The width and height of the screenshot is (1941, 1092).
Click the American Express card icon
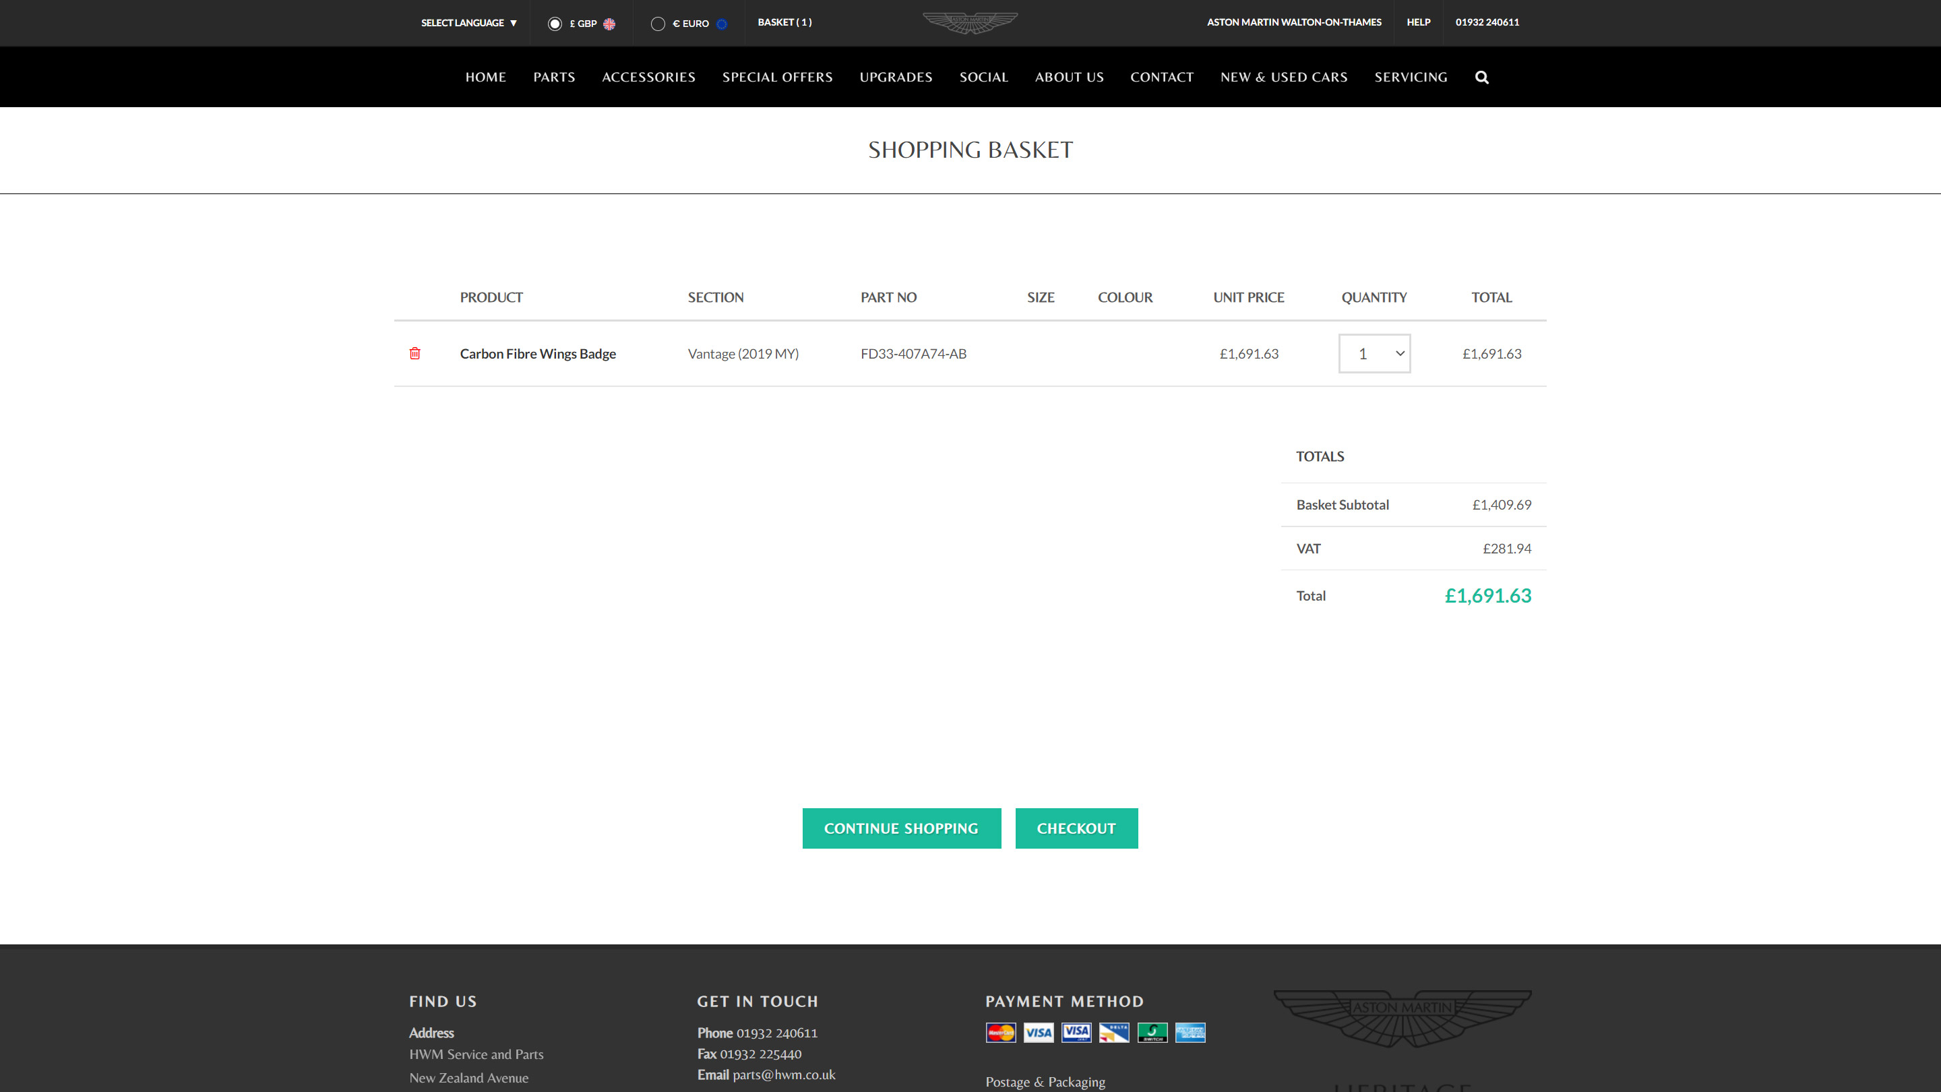1190,1033
